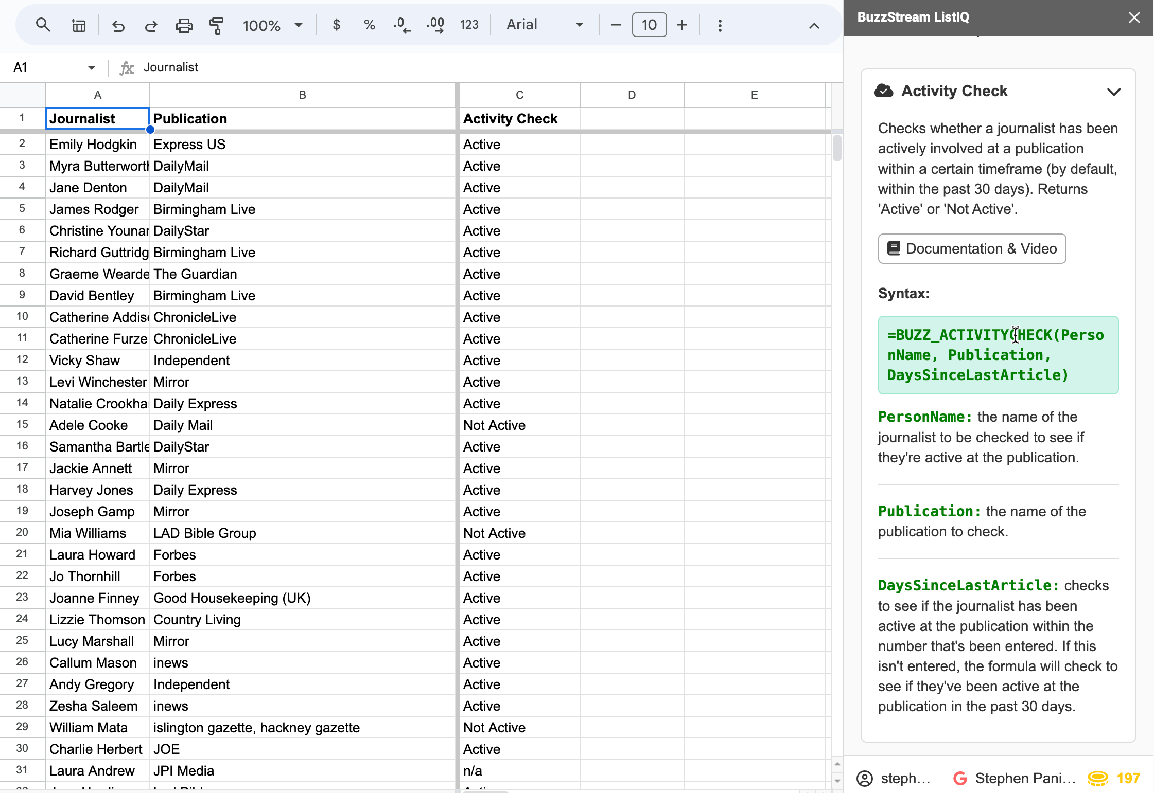Click the redo arrow icon
Viewport: 1154px width, 793px height.
click(x=151, y=25)
